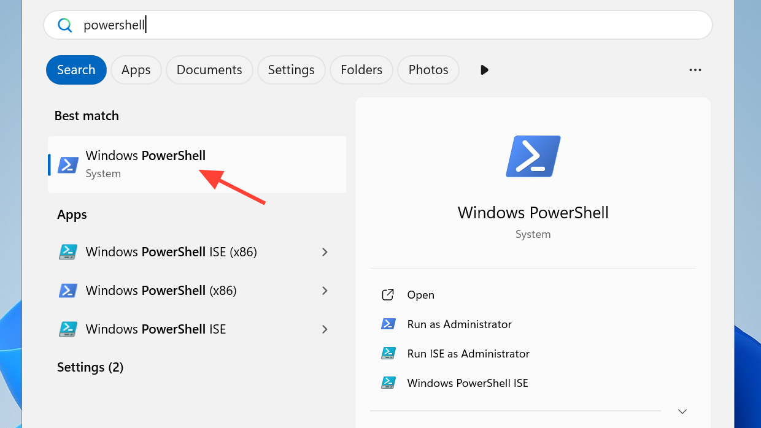
Task: Switch to the Apps filter tab
Action: coord(136,70)
